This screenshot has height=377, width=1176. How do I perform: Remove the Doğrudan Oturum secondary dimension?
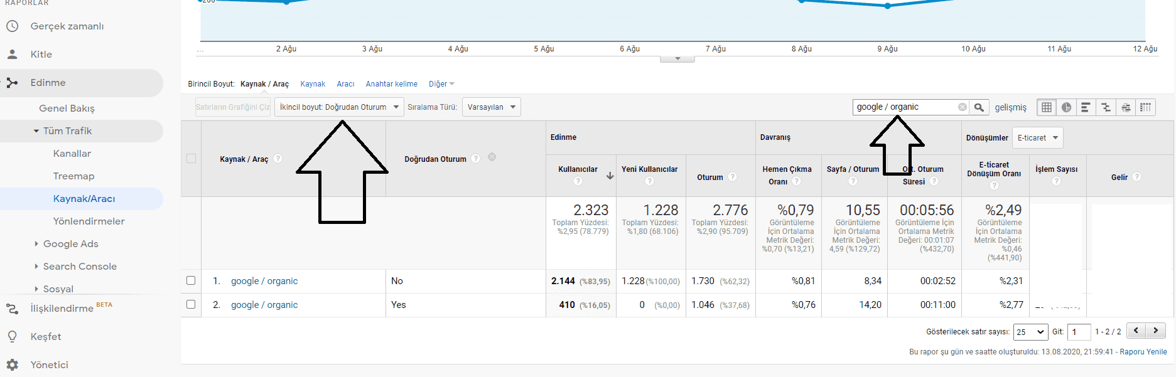(x=492, y=157)
